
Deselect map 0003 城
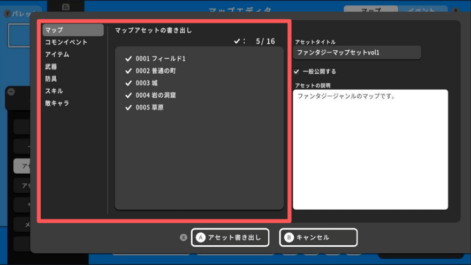[128, 83]
